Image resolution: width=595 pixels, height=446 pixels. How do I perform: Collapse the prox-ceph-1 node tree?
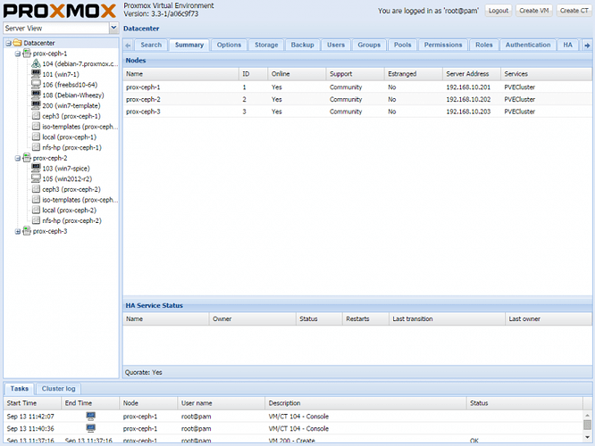17,54
